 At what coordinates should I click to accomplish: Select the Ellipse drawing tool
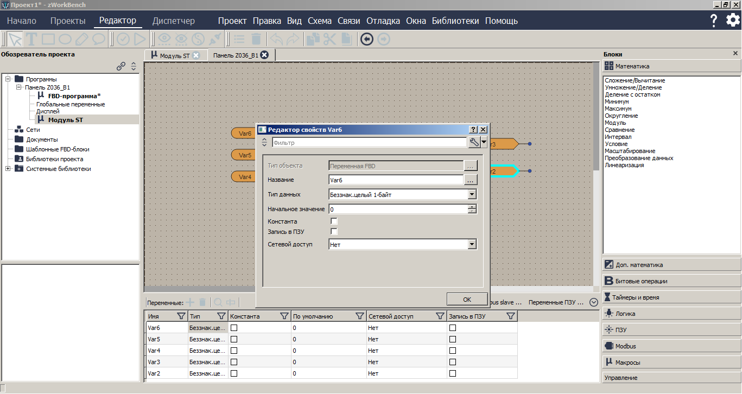click(x=64, y=39)
